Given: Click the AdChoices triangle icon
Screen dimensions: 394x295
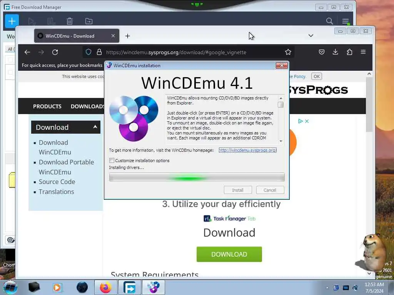Looking at the screenshot, I should click(300, 121).
